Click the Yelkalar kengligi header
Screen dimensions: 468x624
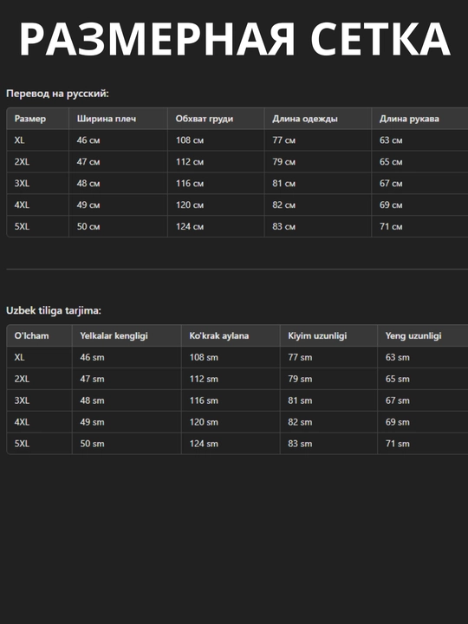(x=114, y=335)
